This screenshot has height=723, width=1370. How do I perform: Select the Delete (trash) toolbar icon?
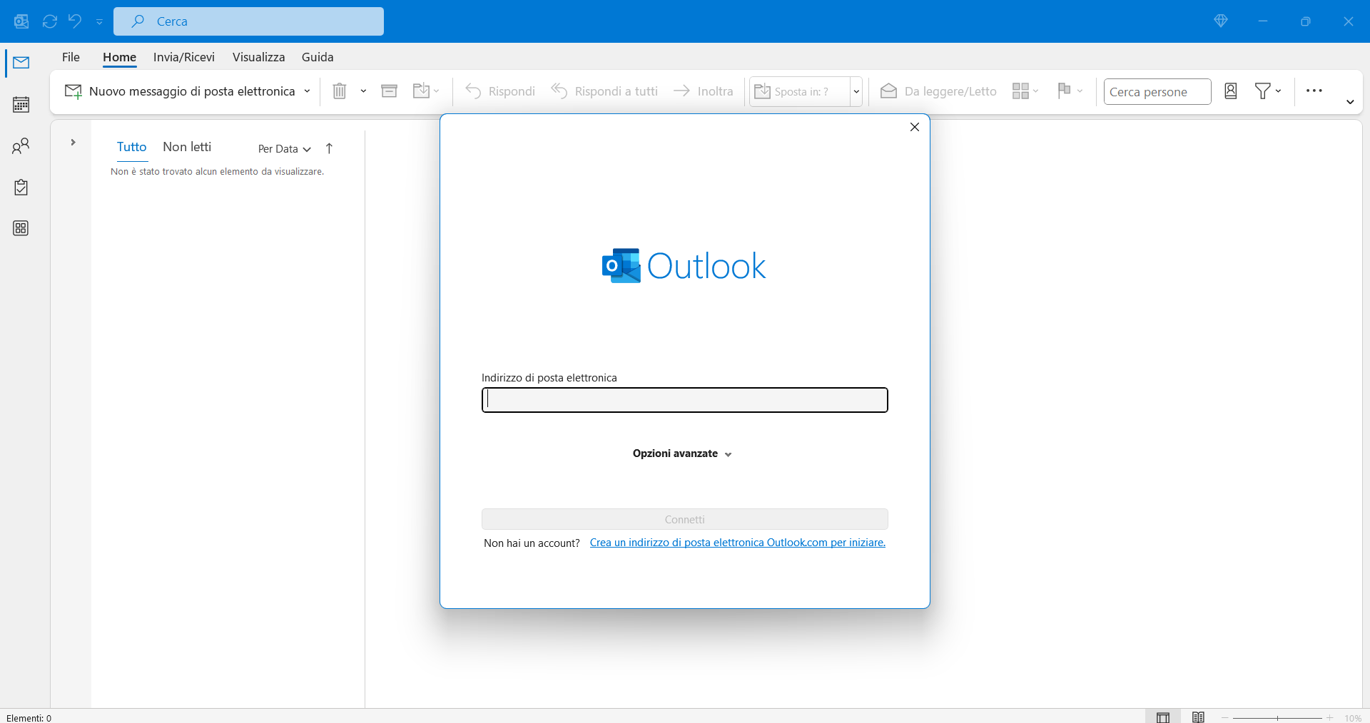tap(340, 91)
